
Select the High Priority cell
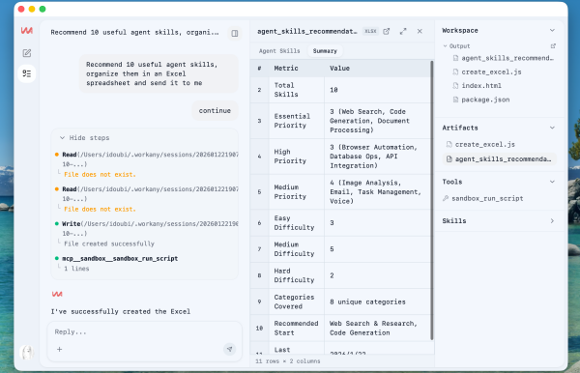click(x=297, y=157)
